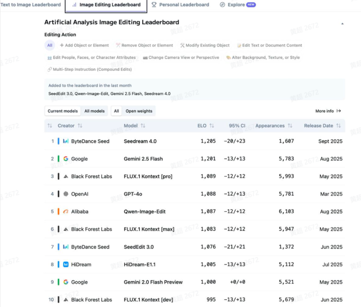Viewport: 361px width, 307px height.
Task: Click the orange color bar beside Alibaba
Action: 59,212
